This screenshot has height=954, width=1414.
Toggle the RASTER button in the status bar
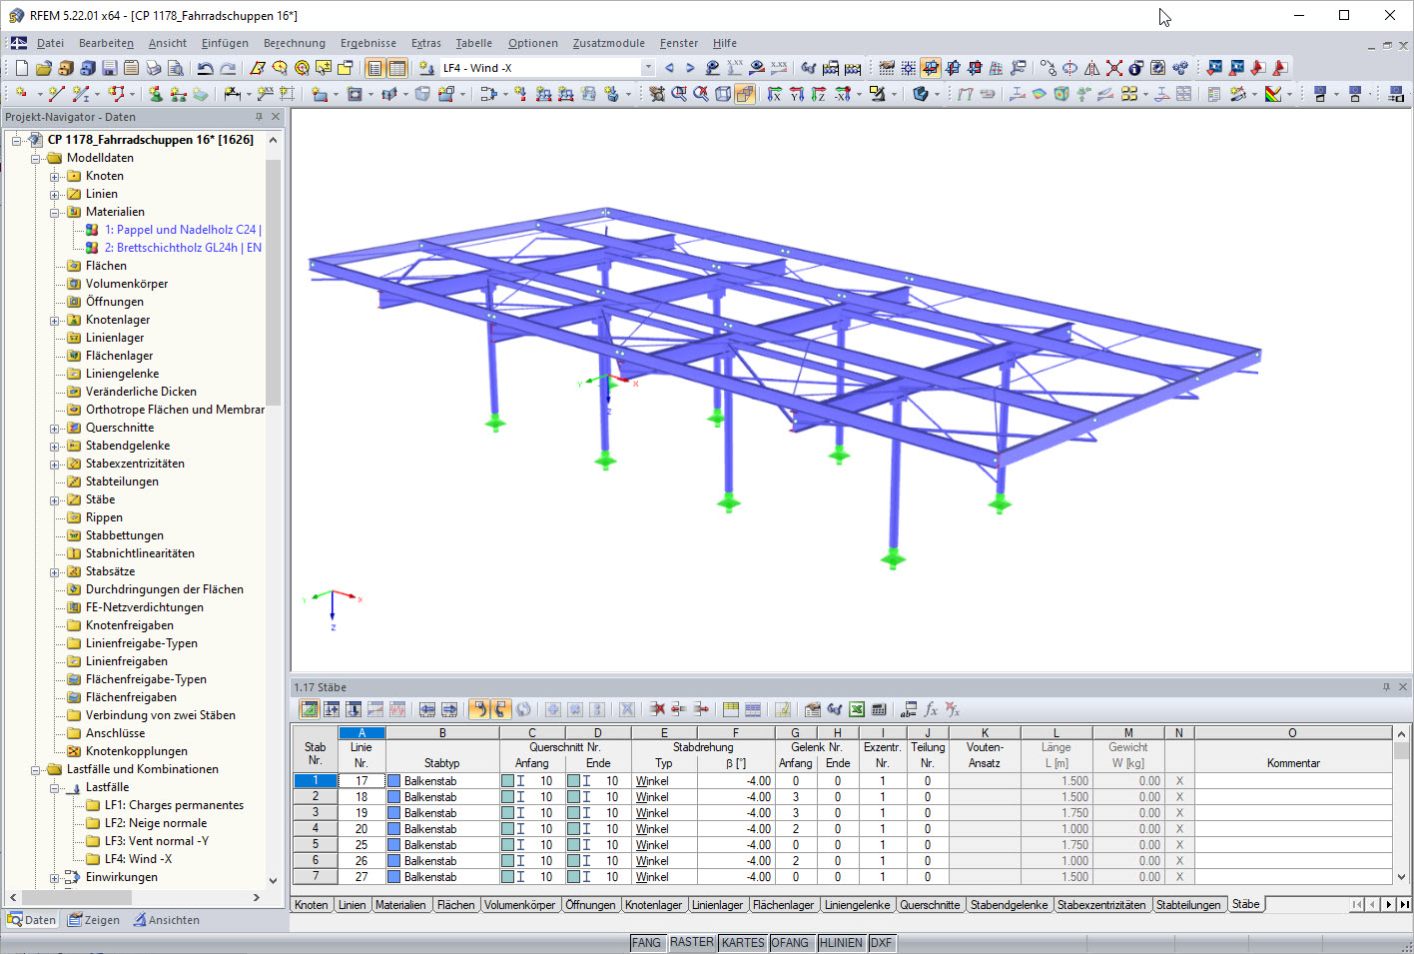(x=692, y=942)
